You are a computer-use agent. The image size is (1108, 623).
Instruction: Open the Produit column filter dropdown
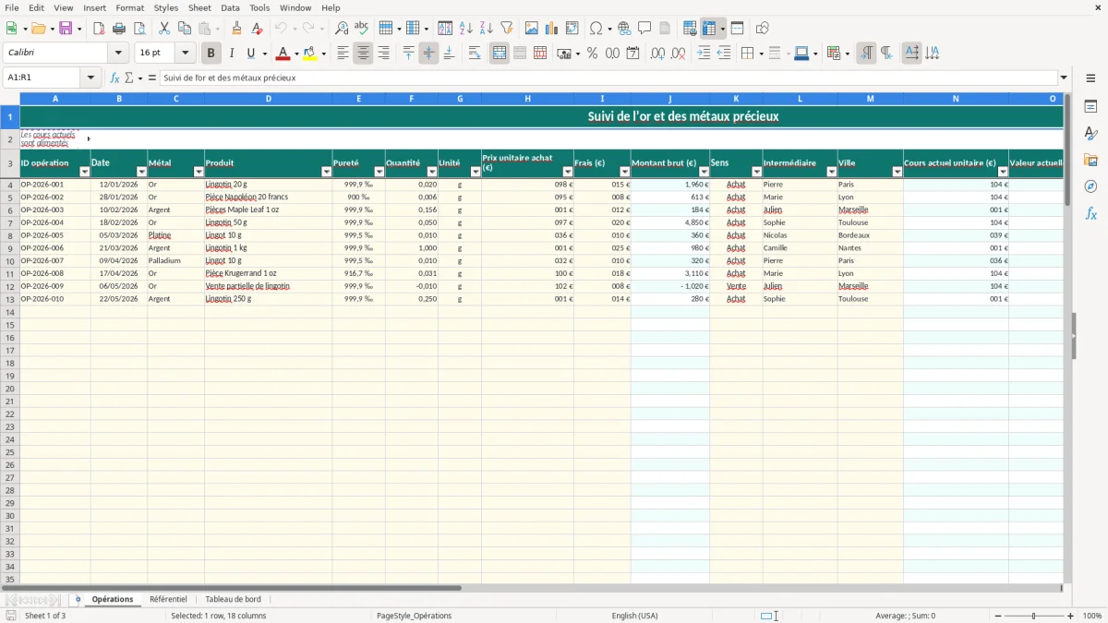click(326, 172)
